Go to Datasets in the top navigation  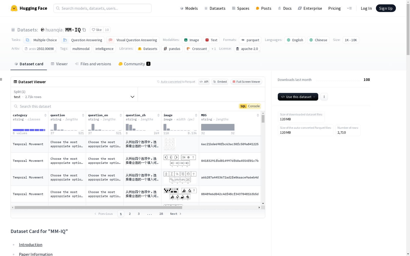[215, 8]
